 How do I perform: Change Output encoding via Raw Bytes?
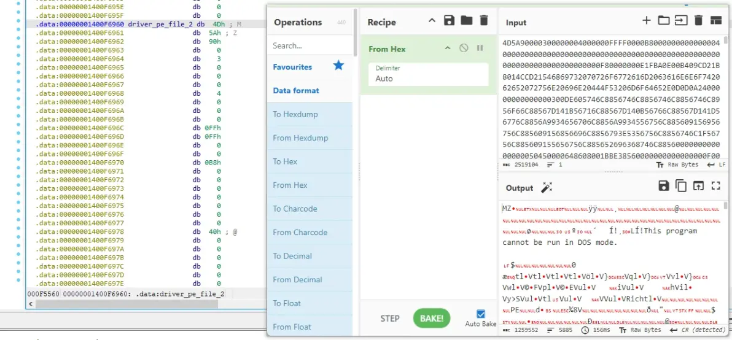pos(639,330)
